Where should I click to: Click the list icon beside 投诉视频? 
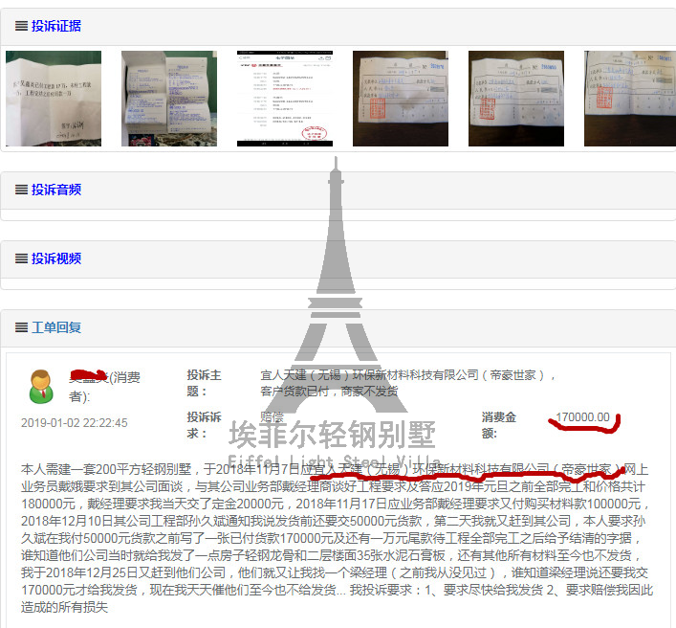[x=21, y=258]
